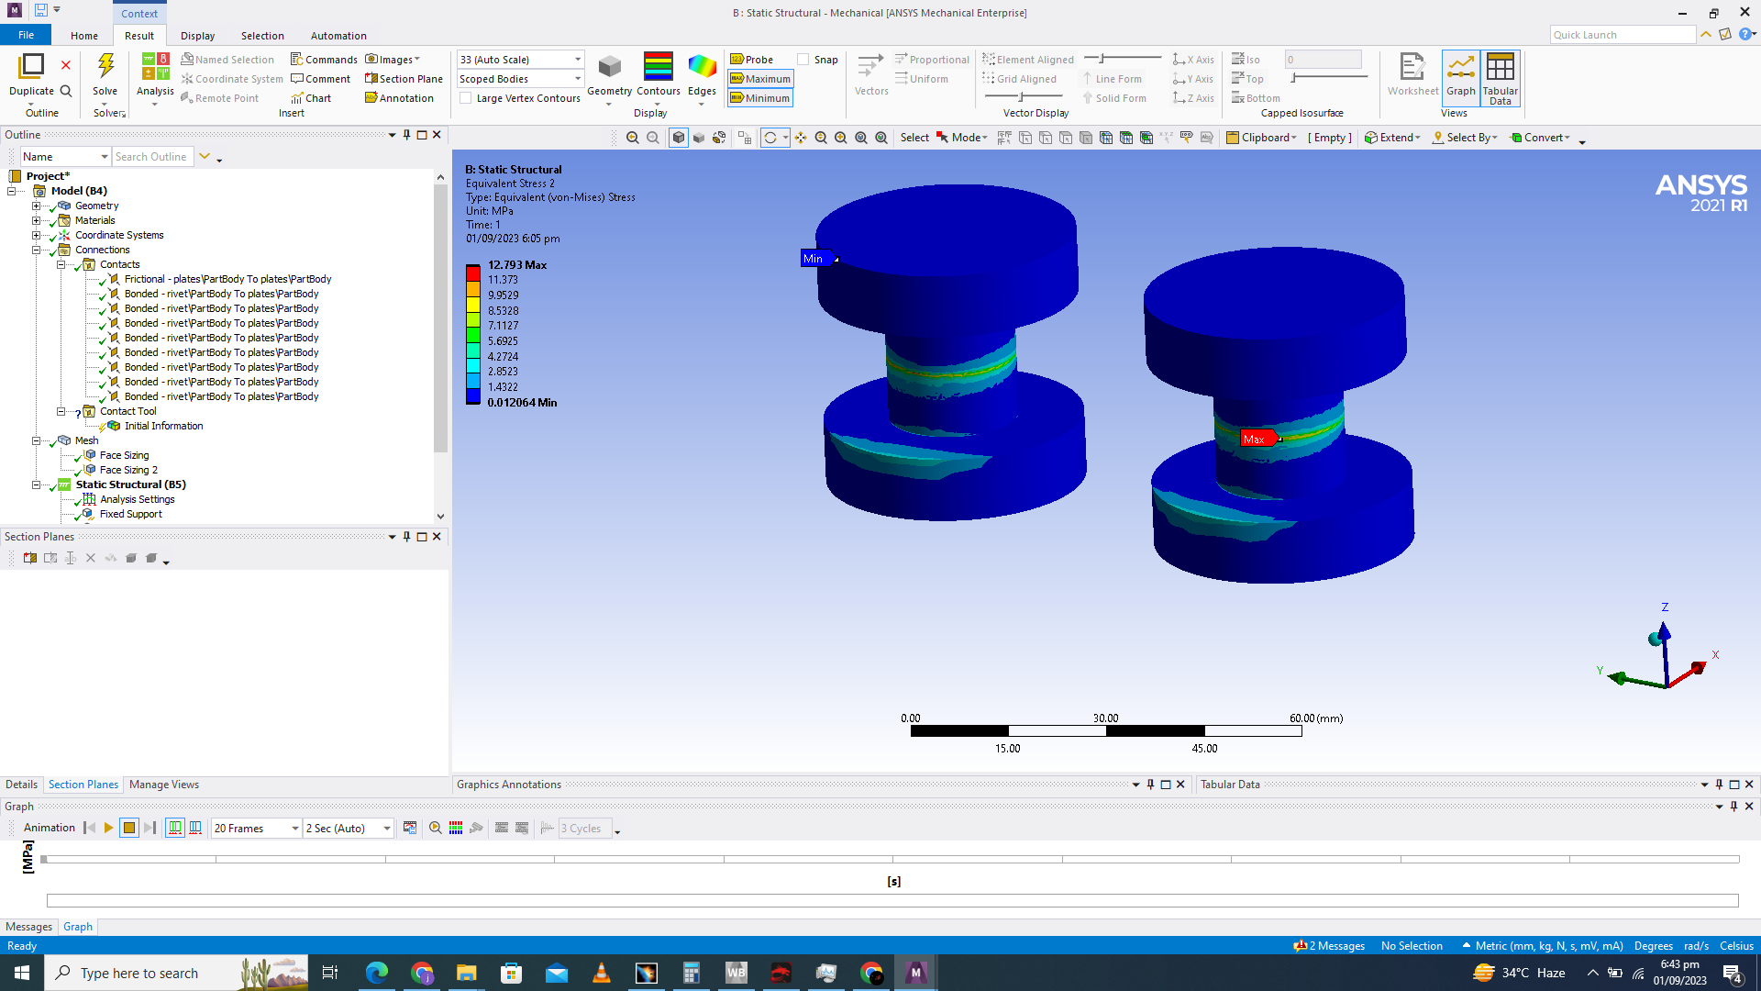The image size is (1761, 991).
Task: Open the File menu
Action: (26, 35)
